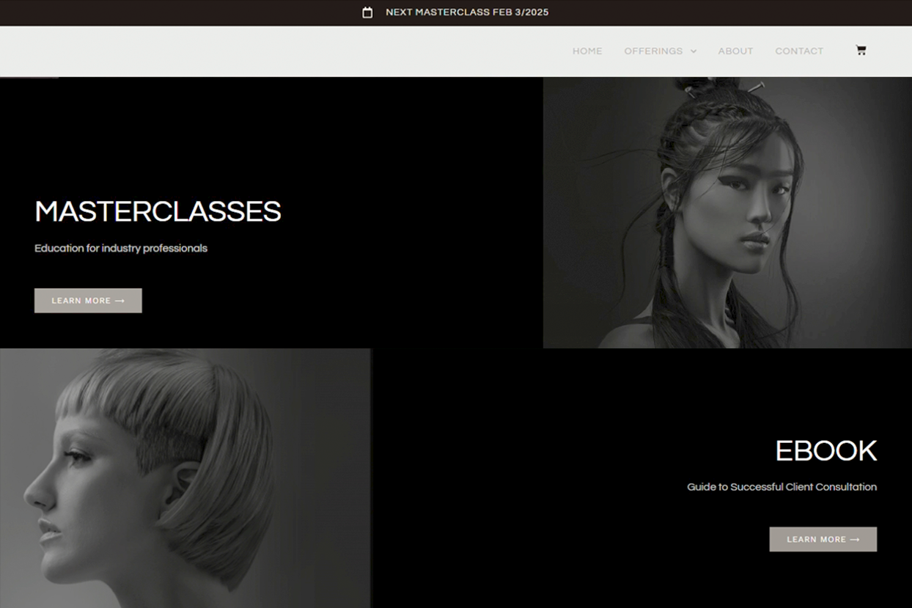Screen dimensions: 912x608
Task: Open the shopping cart
Action: [861, 51]
